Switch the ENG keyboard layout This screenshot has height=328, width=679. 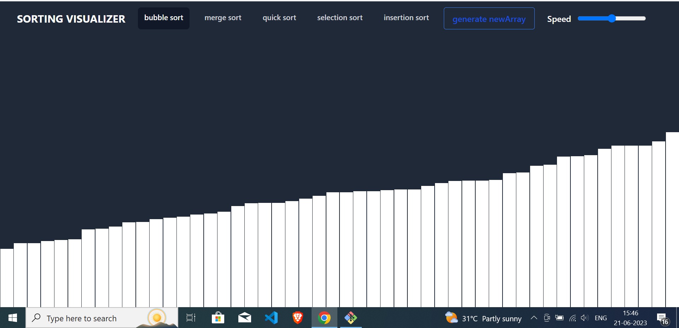(600, 318)
